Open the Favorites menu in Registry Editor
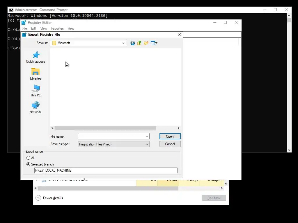Image resolution: width=298 pixels, height=223 pixels. 57,28
